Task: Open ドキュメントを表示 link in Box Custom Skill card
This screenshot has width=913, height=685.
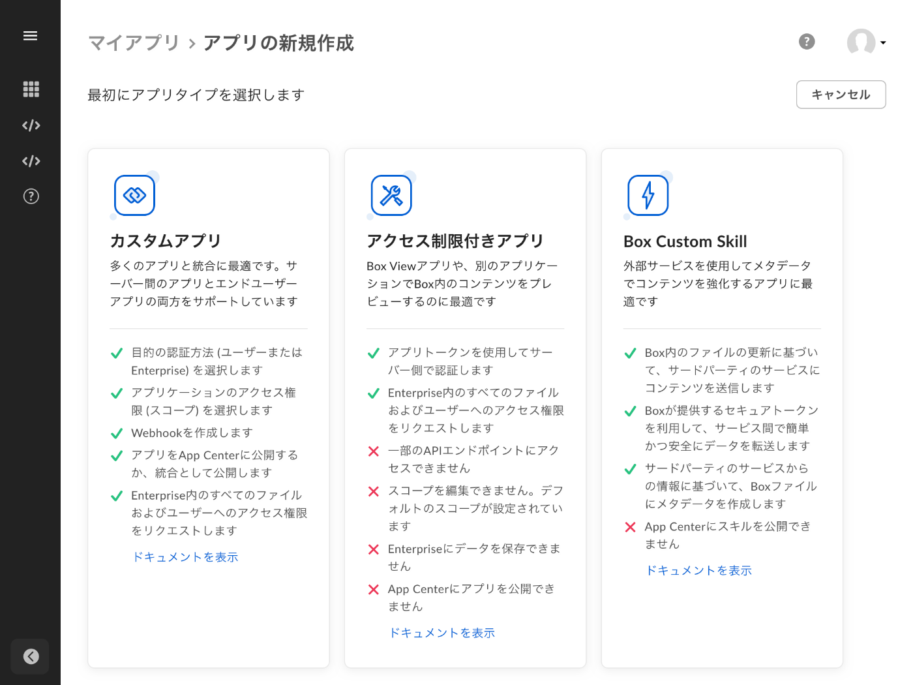Action: (x=699, y=570)
